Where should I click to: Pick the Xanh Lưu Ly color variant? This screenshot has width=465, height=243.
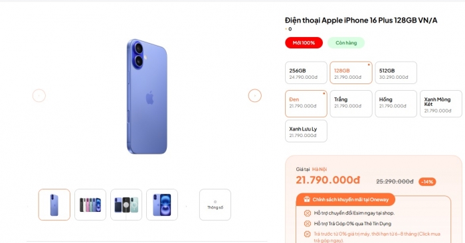(306, 131)
